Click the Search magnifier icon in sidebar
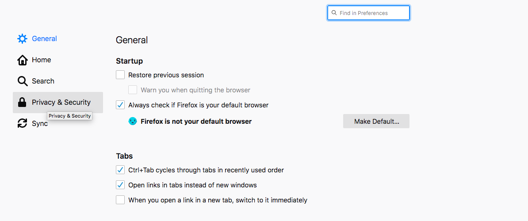 click(x=22, y=81)
